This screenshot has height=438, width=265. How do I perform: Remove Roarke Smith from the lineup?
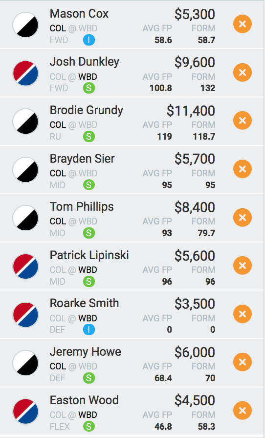pyautogui.click(x=243, y=314)
